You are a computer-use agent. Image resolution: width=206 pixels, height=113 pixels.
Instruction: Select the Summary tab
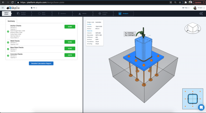pos(11,21)
